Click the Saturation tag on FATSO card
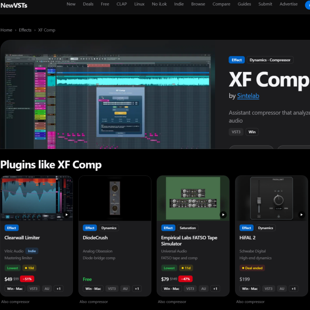This screenshot has height=310, width=310. coord(188,228)
